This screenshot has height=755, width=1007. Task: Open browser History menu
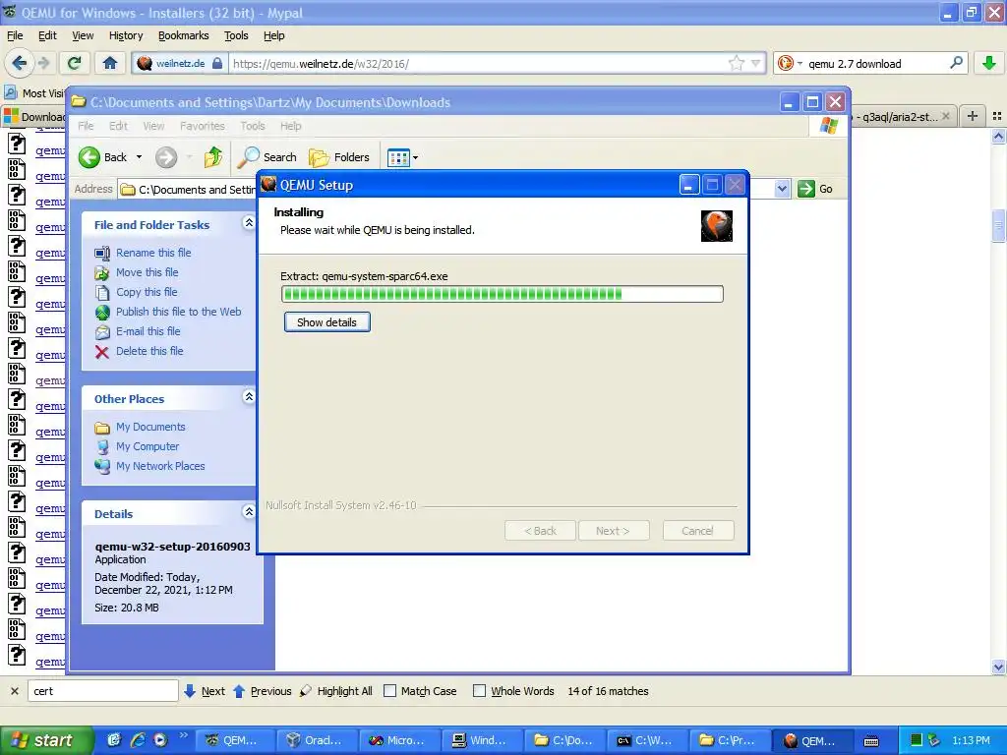(x=126, y=35)
